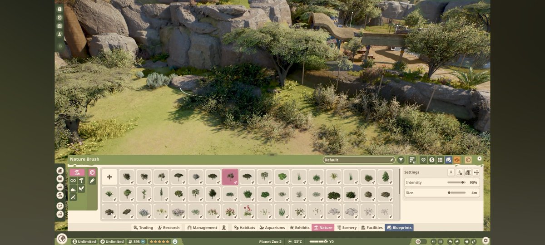Open the calendar icon in top-left strip

60,26
